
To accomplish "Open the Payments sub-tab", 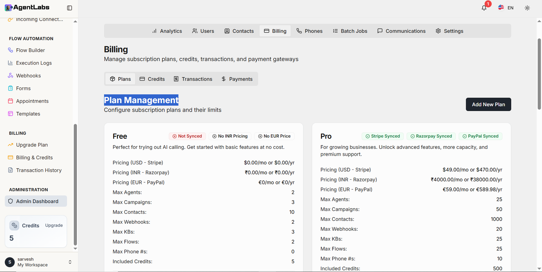I will (237, 79).
